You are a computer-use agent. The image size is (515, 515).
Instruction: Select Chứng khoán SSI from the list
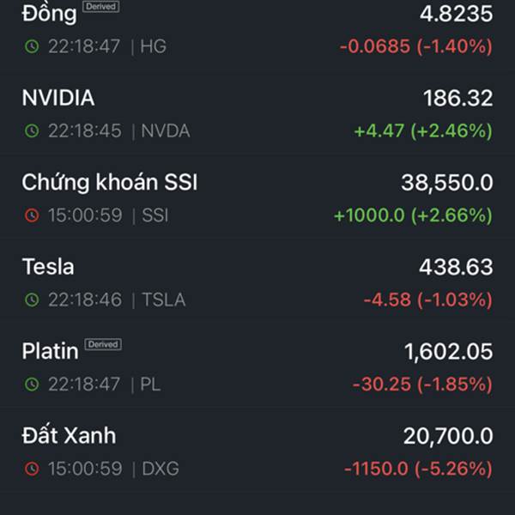pos(110,182)
